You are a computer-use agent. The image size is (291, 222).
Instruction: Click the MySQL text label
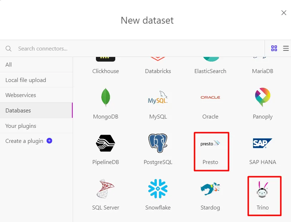point(158,117)
